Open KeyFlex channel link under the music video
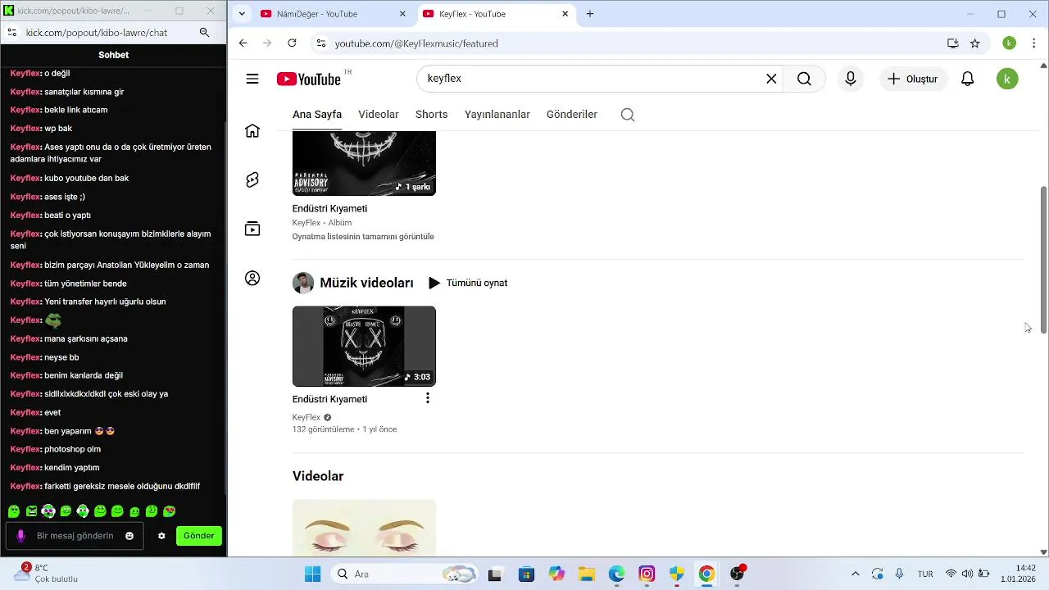The image size is (1049, 590). [307, 417]
